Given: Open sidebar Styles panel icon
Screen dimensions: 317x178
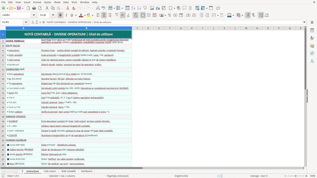Looking at the screenshot, I should tap(312, 38).
